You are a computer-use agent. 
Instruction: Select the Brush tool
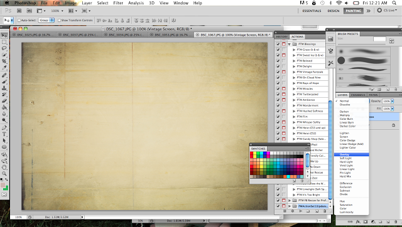(4, 82)
